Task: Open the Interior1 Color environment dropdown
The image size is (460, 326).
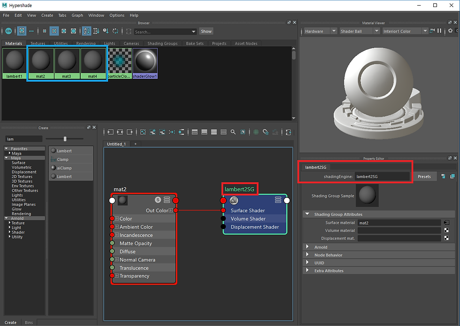Action: point(405,31)
